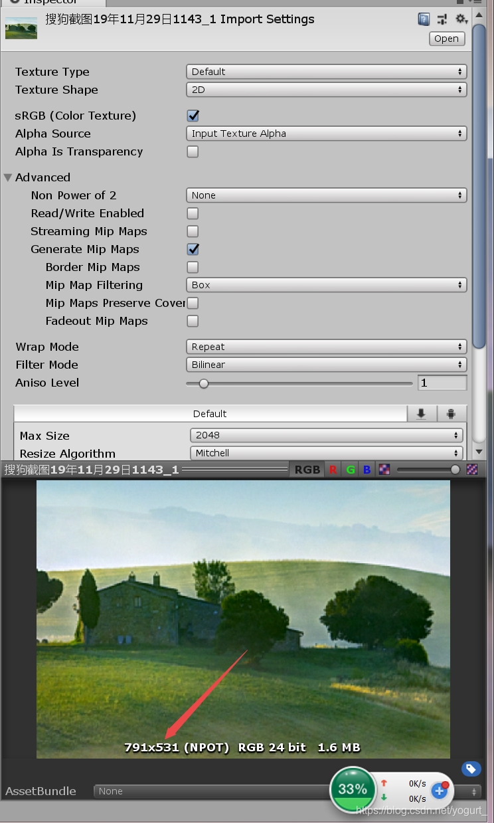The width and height of the screenshot is (494, 823).
Task: Uncheck sRGB (Color Texture) checkbox
Action: 193,116
